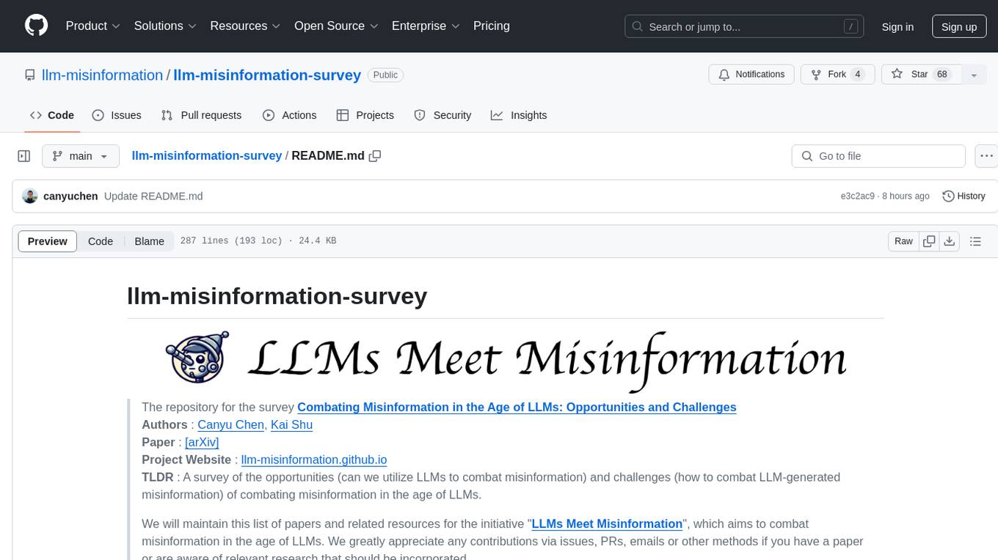This screenshot has height=560, width=998.
Task: Open the Combating Misinformation survey link
Action: click(x=517, y=407)
